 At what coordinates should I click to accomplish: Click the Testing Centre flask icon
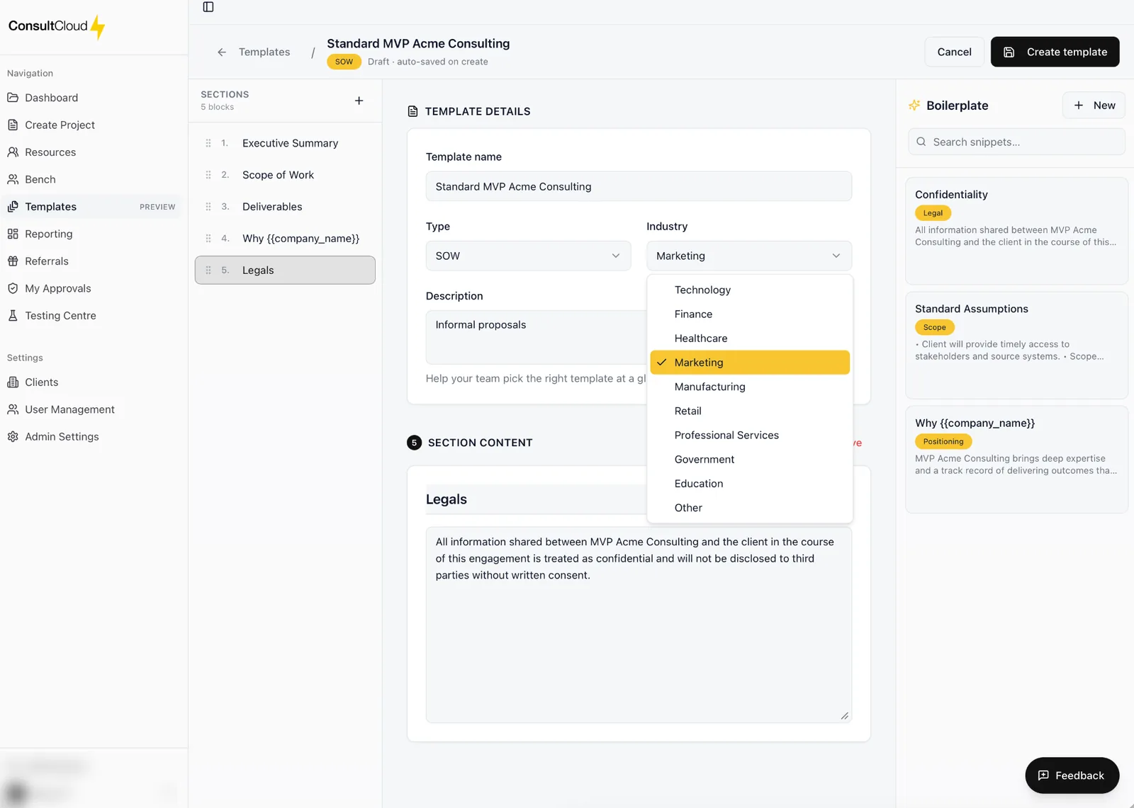pyautogui.click(x=13, y=316)
